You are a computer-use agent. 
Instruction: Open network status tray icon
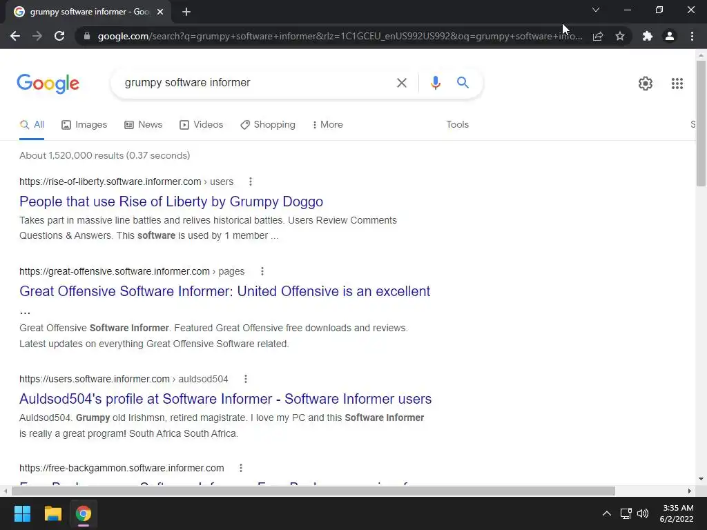tap(626, 513)
